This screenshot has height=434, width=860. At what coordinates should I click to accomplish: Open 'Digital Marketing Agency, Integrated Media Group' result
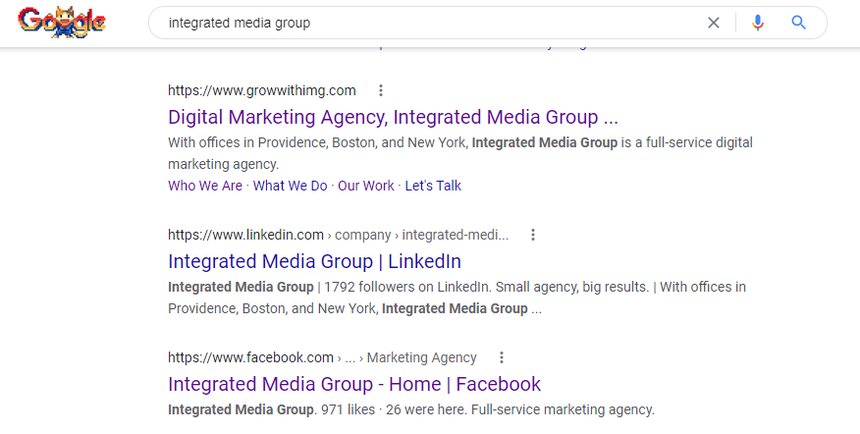coord(393,117)
